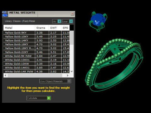Select the center setting plate with hole
The width and height of the screenshot is (151, 113).
click(115, 49)
